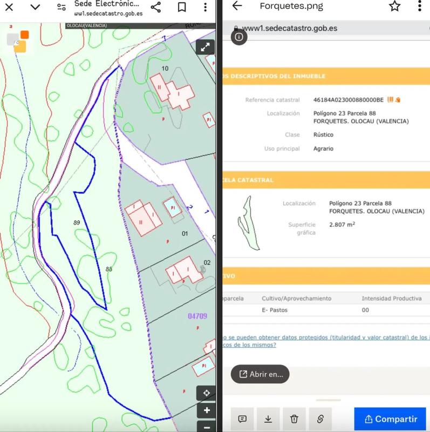Delete the file using the trash icon
This screenshot has width=430, height=432.
(294, 418)
